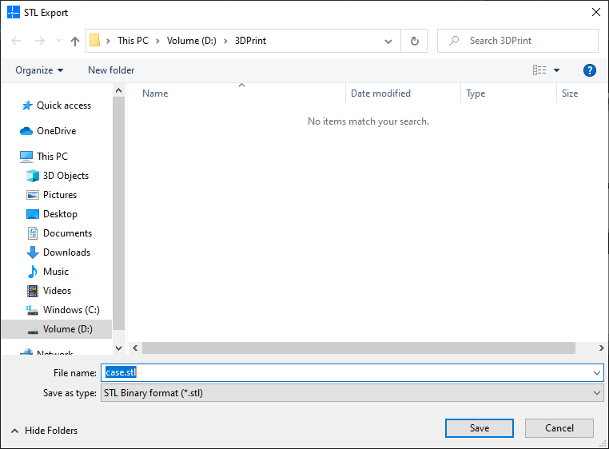Image resolution: width=609 pixels, height=449 pixels.
Task: Click the Cancel button
Action: coord(559,428)
